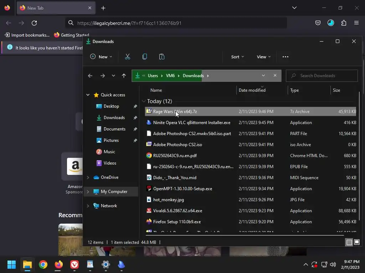Expand the My Computer tree node
Image resolution: width=365 pixels, height=273 pixels.
[x=88, y=192]
